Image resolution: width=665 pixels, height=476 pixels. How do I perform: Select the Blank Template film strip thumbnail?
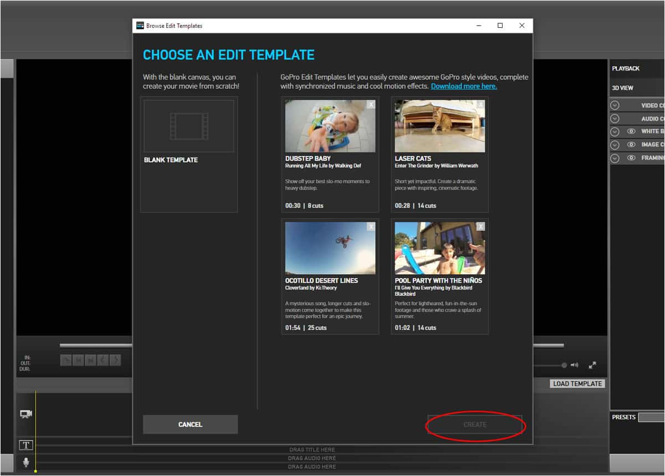click(x=189, y=126)
